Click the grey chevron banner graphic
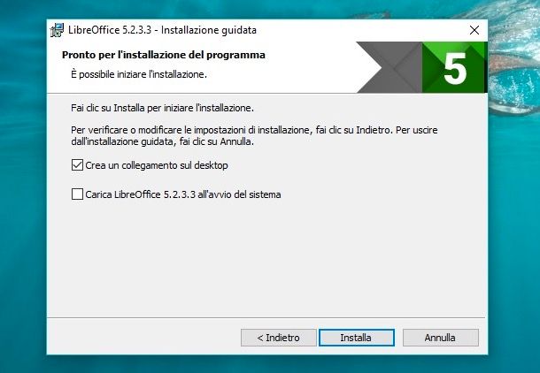540x373 pixels. tap(390, 67)
